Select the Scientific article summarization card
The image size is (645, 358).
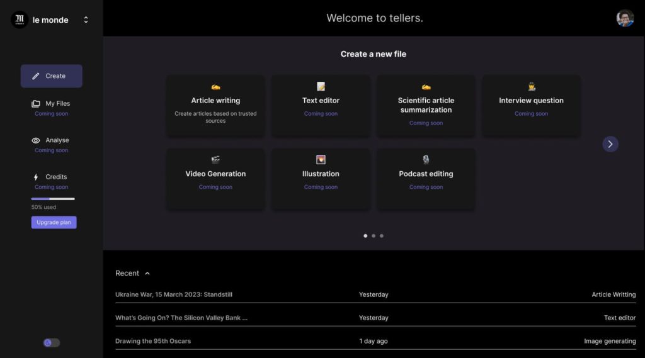click(x=426, y=106)
